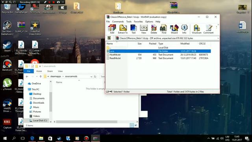Switch to Explorer Home ribbon tab
The width and height of the screenshot is (252, 142).
pos(39,71)
